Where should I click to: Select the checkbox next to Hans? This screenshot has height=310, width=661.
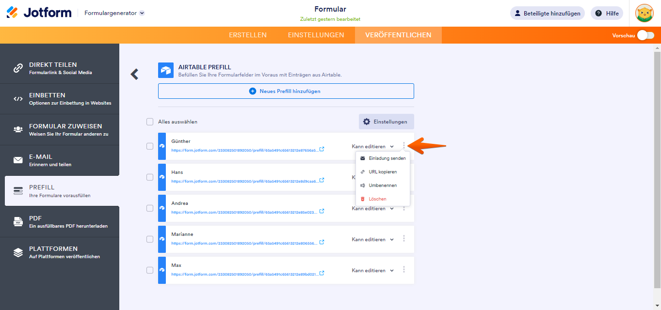[x=150, y=177]
